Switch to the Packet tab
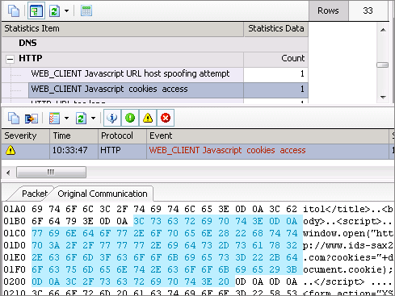Screen dimensions: 395x296 [x=35, y=194]
